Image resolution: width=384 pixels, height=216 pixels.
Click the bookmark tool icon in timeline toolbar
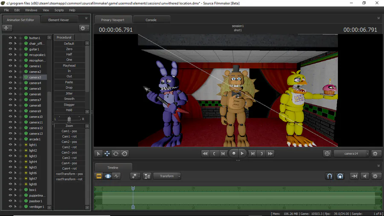coord(135,176)
